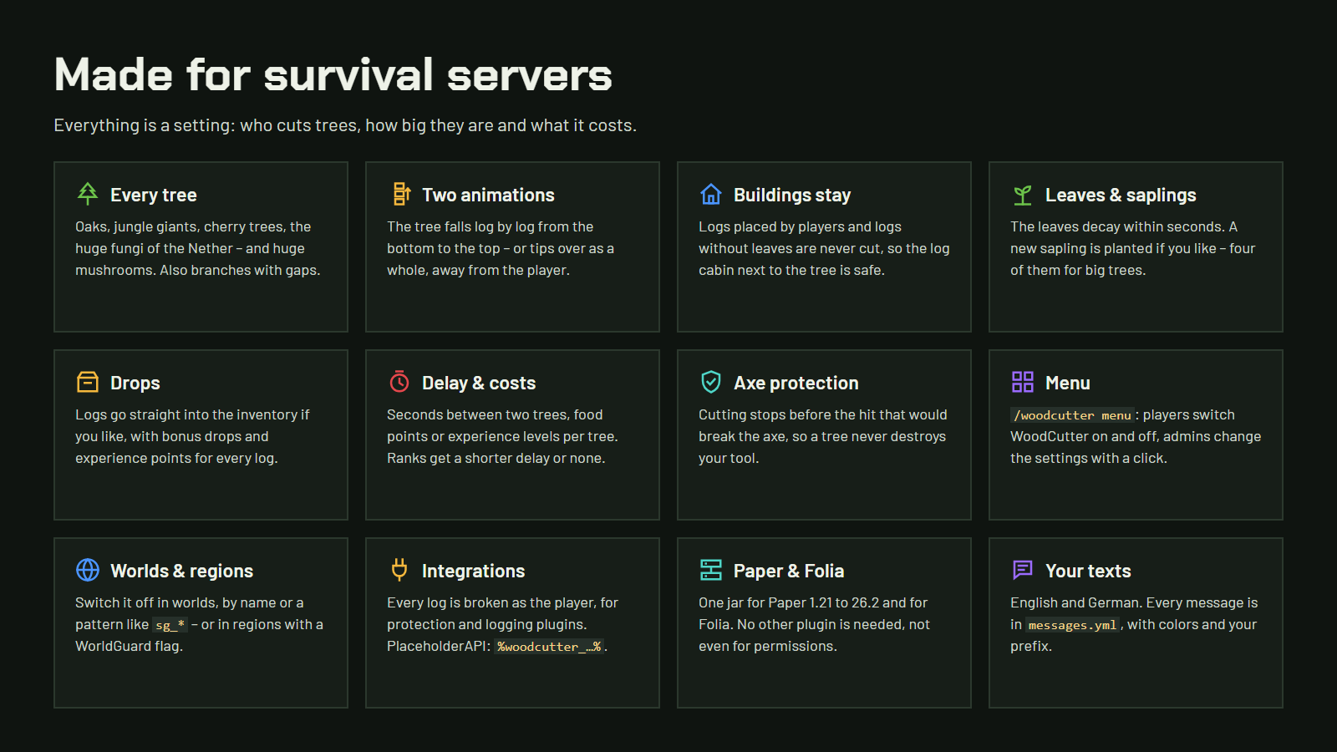Viewport: 1337px width, 752px height.
Task: Click the blue globe icon beside Worlds & regions
Action: coord(88,570)
